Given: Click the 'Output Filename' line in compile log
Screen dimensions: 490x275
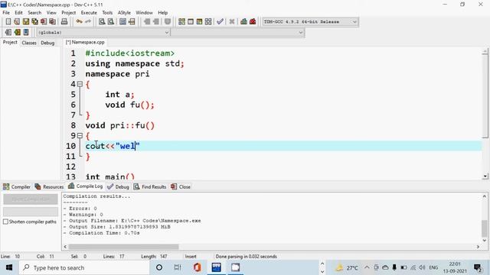Looking at the screenshot, I should 132,221.
